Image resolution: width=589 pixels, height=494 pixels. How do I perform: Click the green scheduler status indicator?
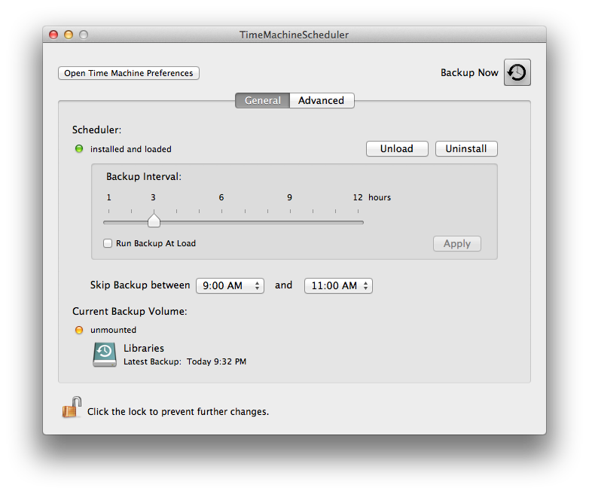pos(79,149)
